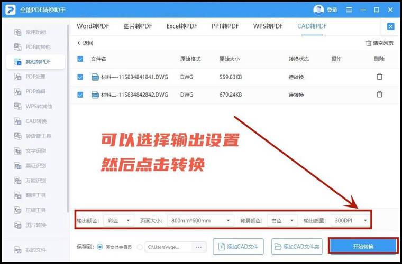402x264 pixels.
Task: Open CAD转换 in the sidebar
Action: pyautogui.click(x=30, y=121)
